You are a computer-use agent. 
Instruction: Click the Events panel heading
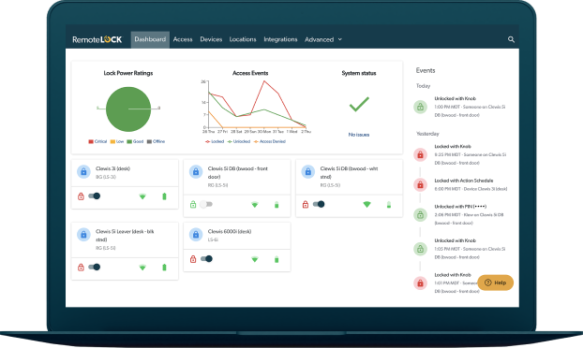[426, 70]
